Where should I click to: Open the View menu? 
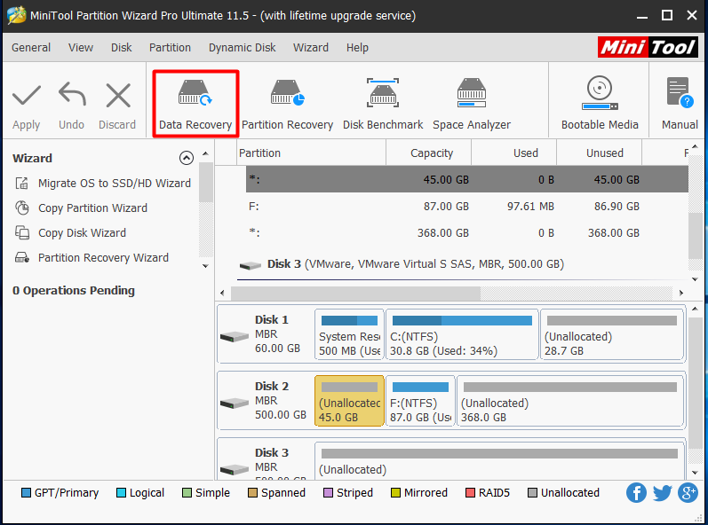coord(80,47)
